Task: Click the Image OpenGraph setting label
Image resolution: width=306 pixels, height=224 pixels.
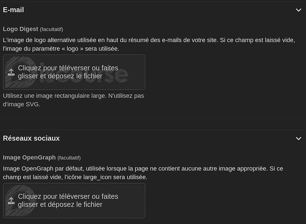Action: point(29,157)
